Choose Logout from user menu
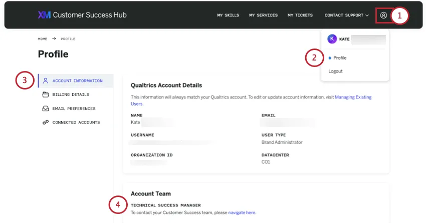 (x=336, y=71)
